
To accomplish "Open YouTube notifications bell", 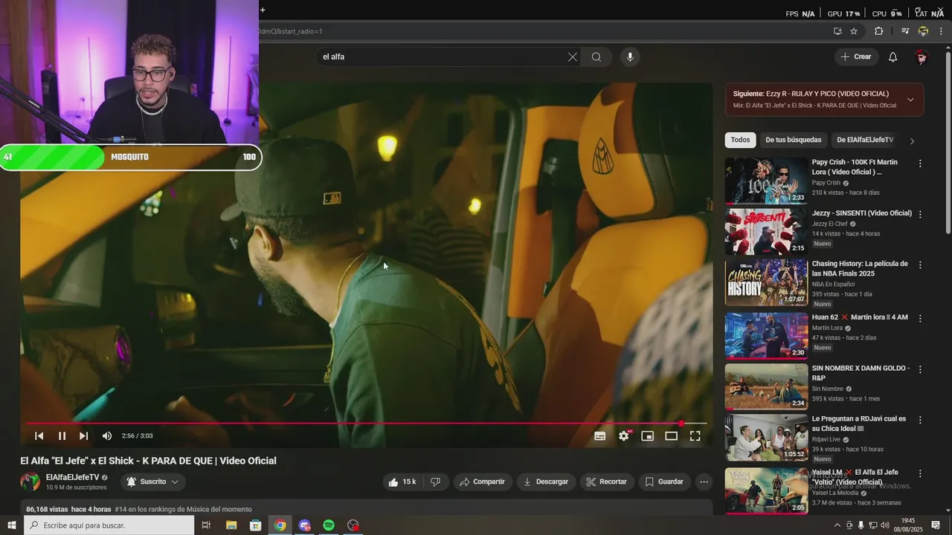I will (893, 56).
